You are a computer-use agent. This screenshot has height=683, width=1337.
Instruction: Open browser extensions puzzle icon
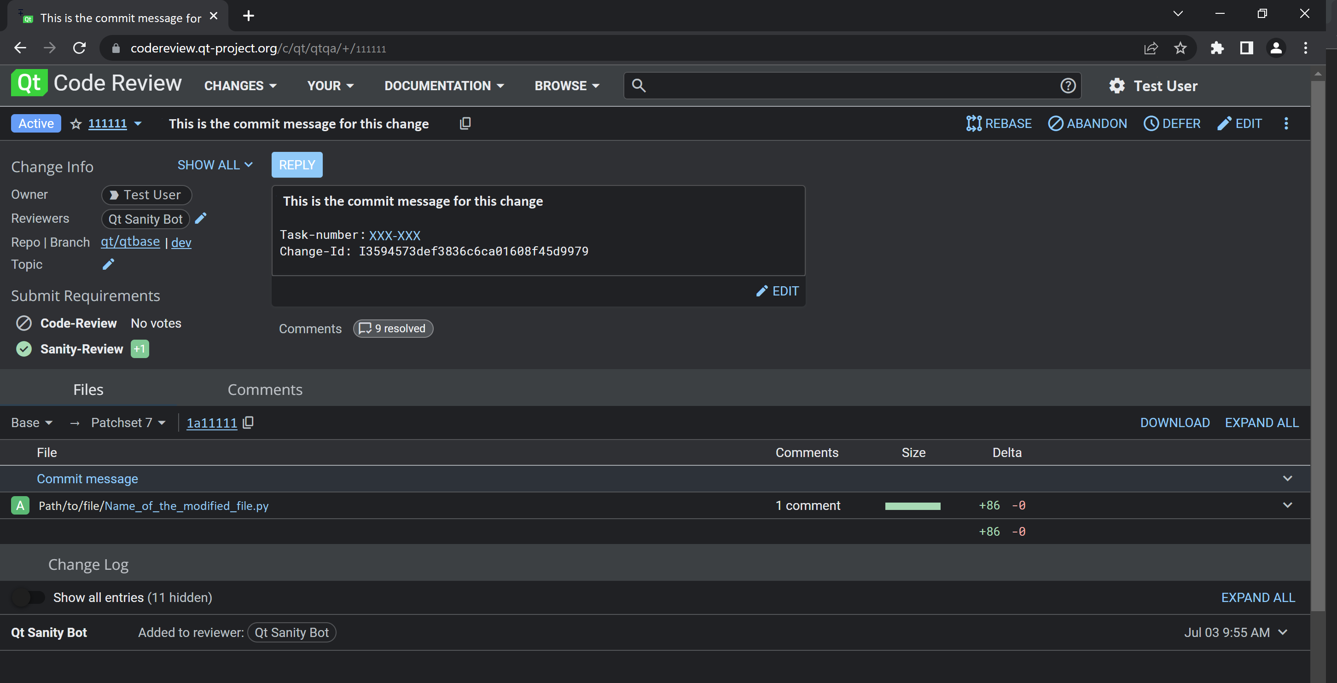coord(1217,48)
